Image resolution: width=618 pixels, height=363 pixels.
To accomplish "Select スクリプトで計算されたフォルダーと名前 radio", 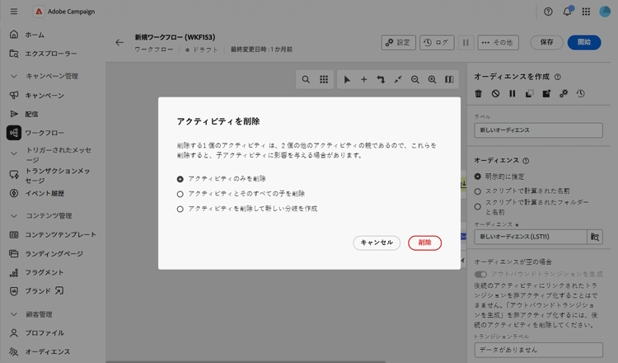I will [478, 206].
